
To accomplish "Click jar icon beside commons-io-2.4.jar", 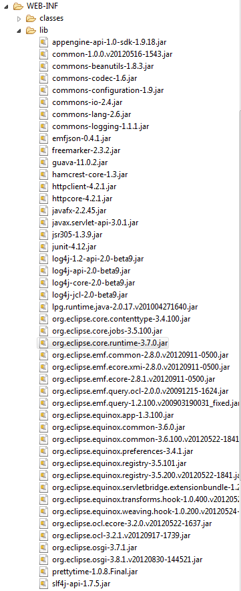I will pos(43,102).
